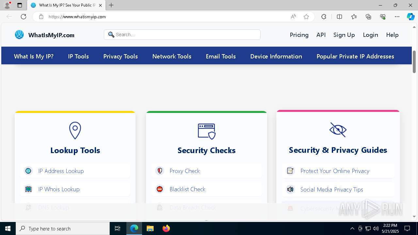Open Settings and more ellipsis menu
Screen dimensions: 418x235
tap(397, 17)
